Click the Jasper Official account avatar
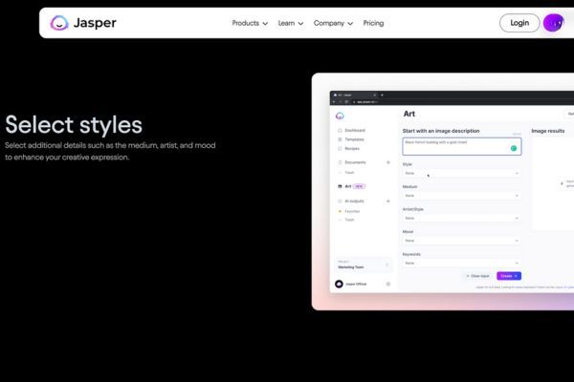 click(339, 284)
